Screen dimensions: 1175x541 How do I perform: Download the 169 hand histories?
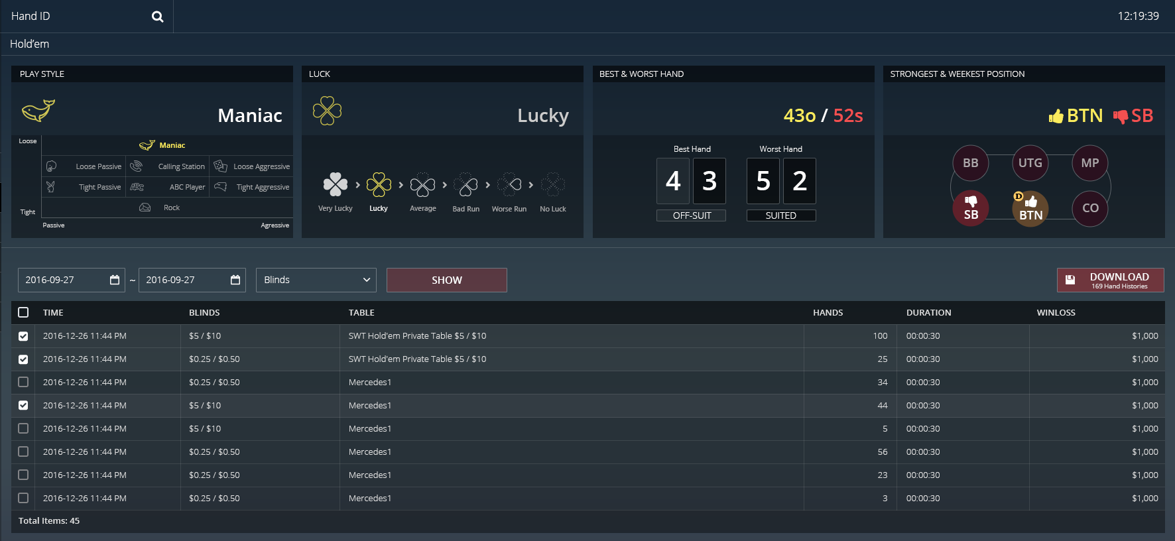point(1110,280)
